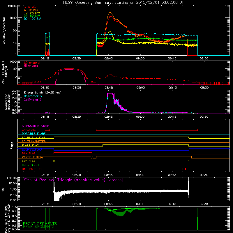Click the ECLIPSE_FLAG label
This screenshot has width=233, height=233.
click(32, 149)
